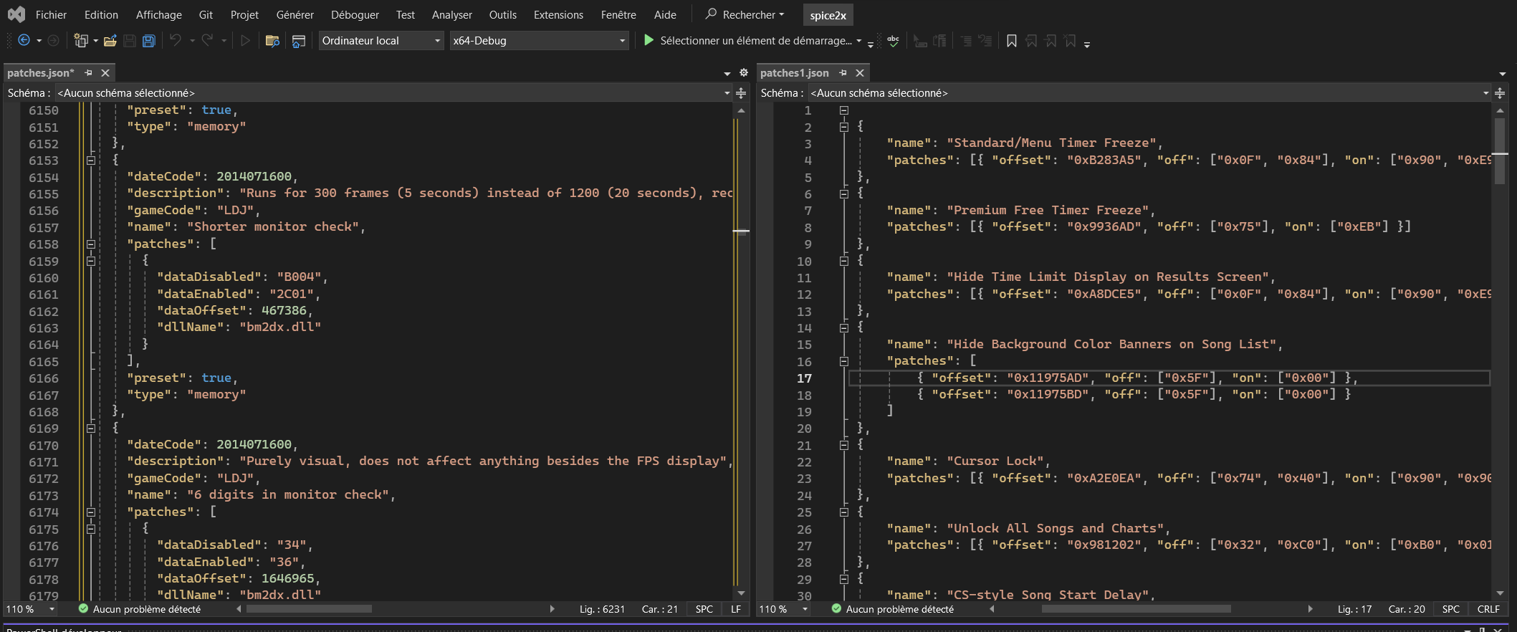Image resolution: width=1517 pixels, height=632 pixels.
Task: Click Aucun problème détecté in the right editor
Action: coord(900,609)
